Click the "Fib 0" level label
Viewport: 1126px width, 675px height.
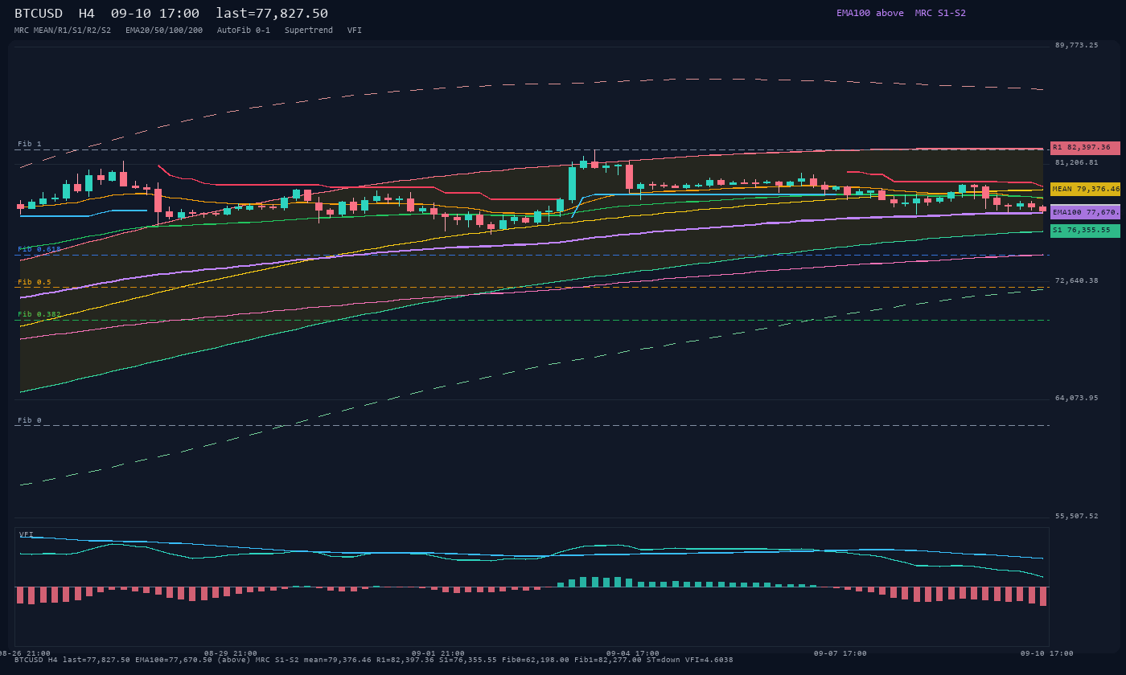tap(30, 420)
